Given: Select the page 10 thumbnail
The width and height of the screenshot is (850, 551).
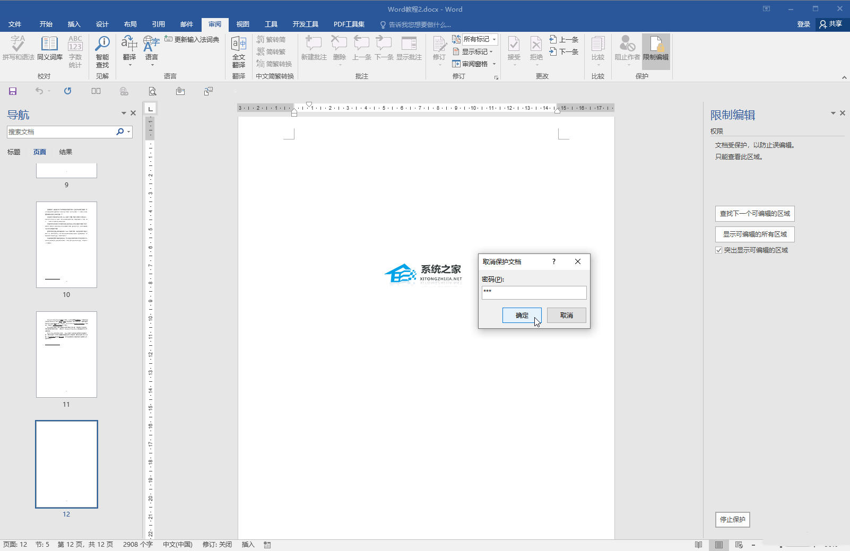Looking at the screenshot, I should [66, 244].
